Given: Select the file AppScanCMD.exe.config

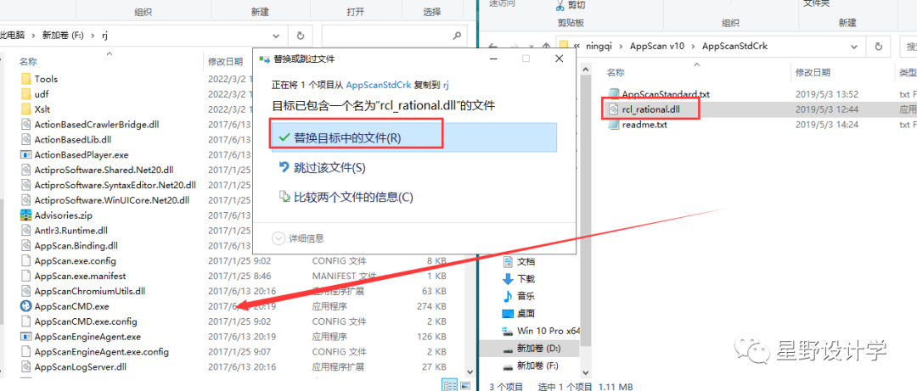Looking at the screenshot, I should [x=86, y=321].
